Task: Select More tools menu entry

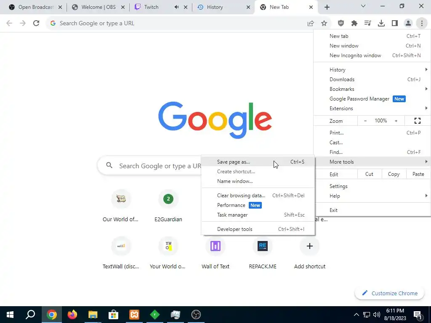Action: (372, 162)
